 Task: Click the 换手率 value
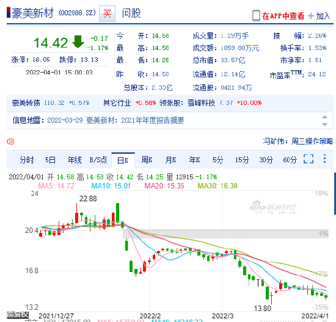pos(317,48)
